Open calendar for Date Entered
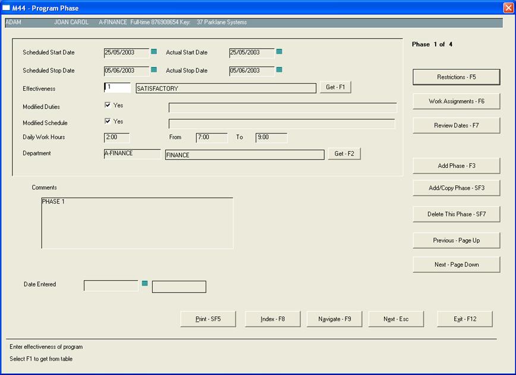 click(144, 284)
